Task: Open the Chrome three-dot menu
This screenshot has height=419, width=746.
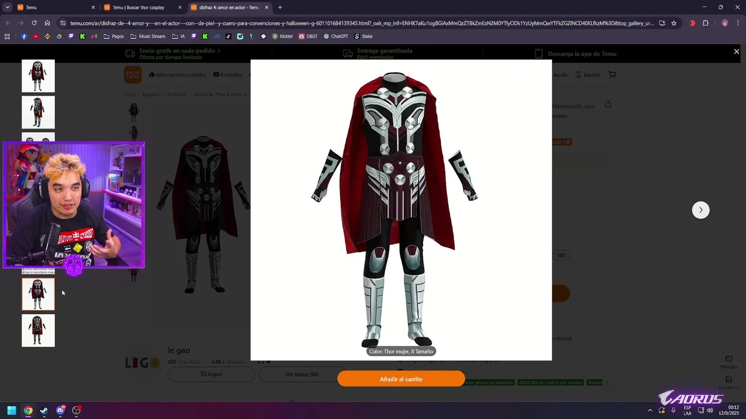Action: point(738,23)
